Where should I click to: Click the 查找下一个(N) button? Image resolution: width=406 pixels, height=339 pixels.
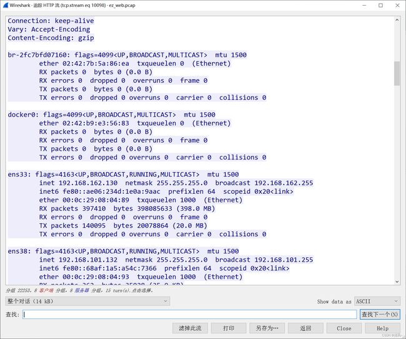tap(380, 315)
